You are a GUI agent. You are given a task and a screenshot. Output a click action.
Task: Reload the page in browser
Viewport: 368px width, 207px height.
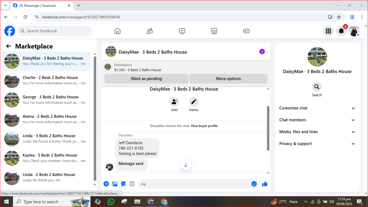pyautogui.click(x=25, y=17)
